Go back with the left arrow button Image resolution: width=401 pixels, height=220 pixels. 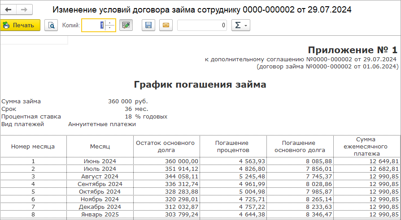click(x=8, y=10)
